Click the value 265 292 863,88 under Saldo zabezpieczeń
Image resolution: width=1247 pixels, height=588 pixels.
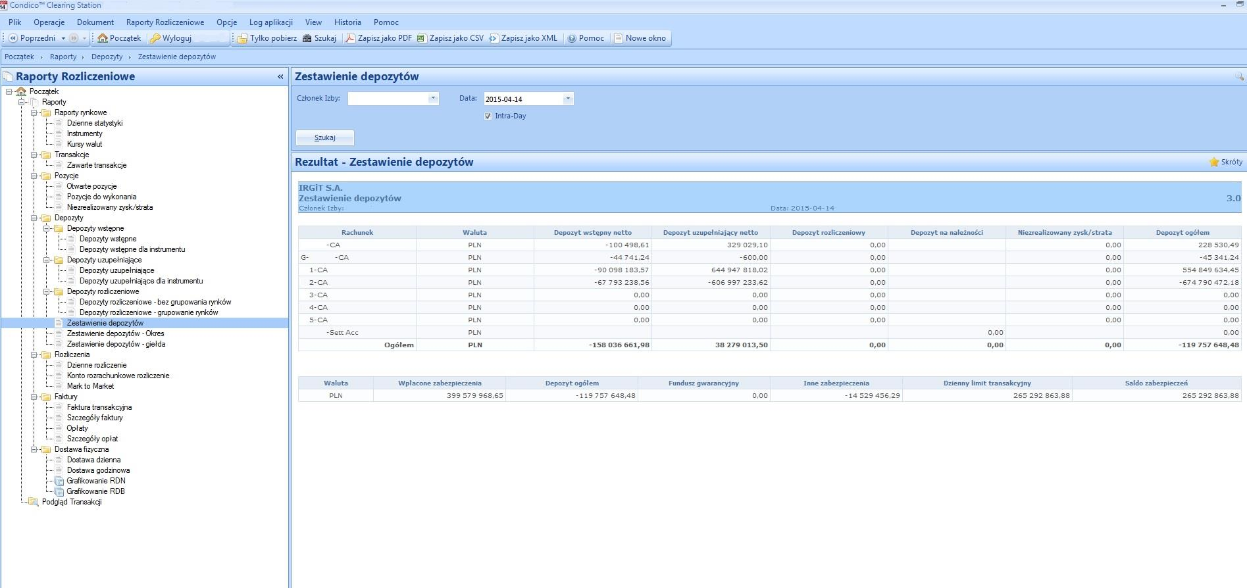(1156, 395)
